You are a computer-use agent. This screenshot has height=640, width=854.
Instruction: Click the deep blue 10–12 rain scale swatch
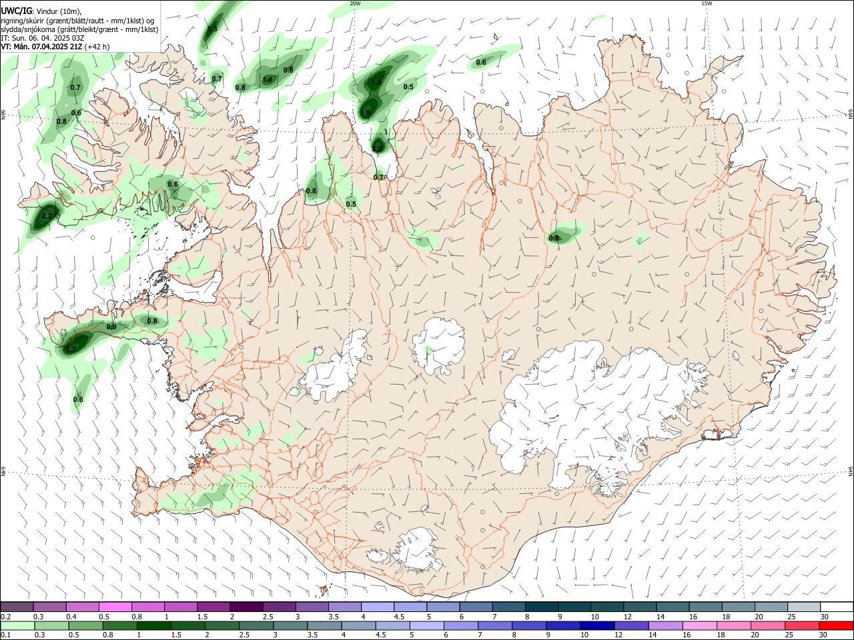597,625
